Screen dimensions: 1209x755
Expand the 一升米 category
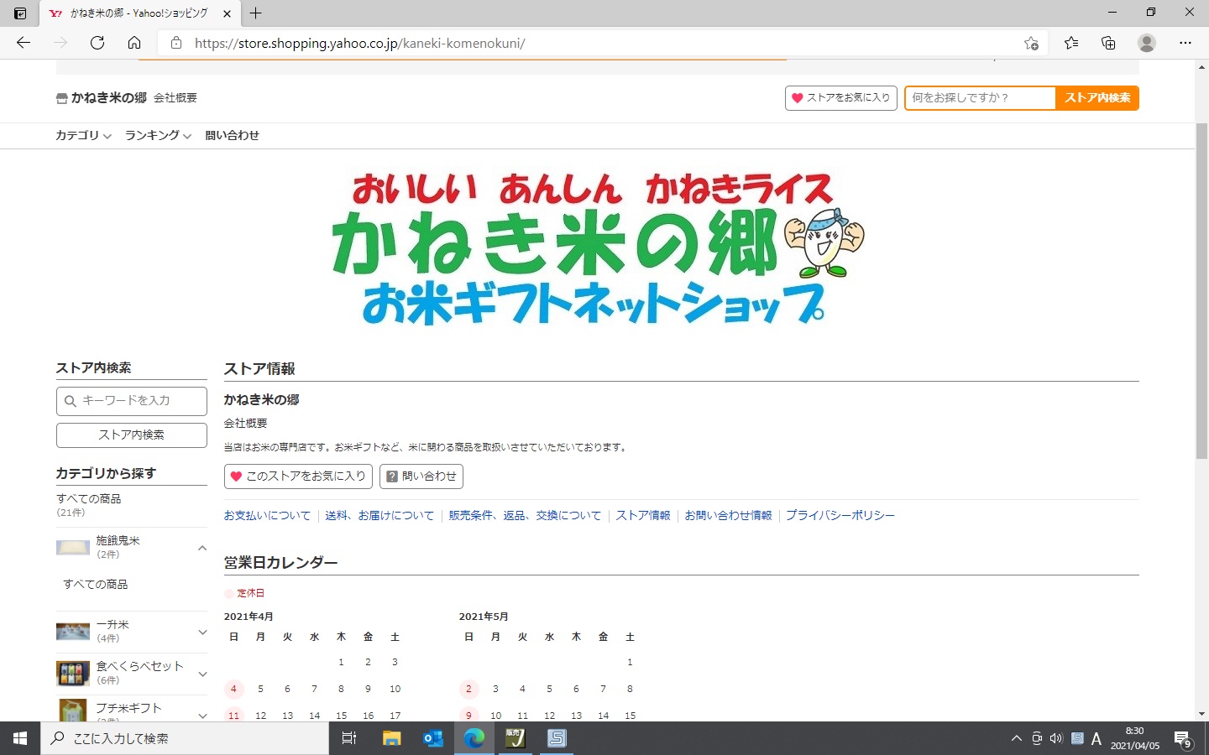point(202,632)
